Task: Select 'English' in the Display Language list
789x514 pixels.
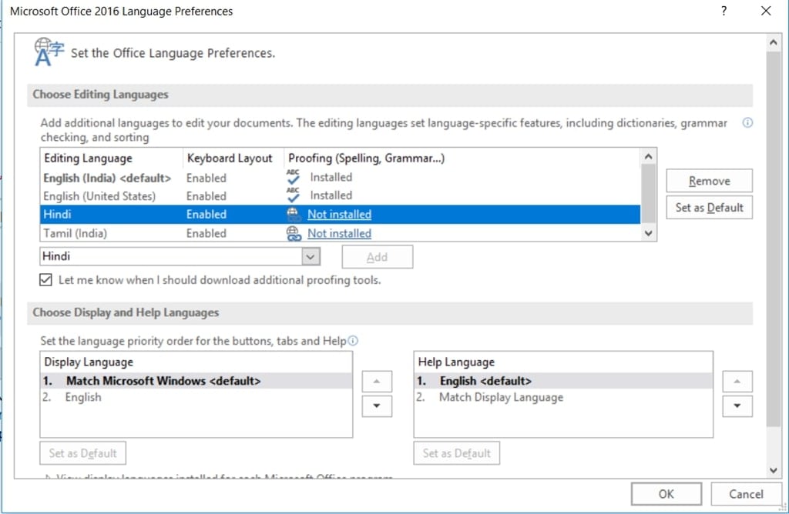Action: click(83, 397)
